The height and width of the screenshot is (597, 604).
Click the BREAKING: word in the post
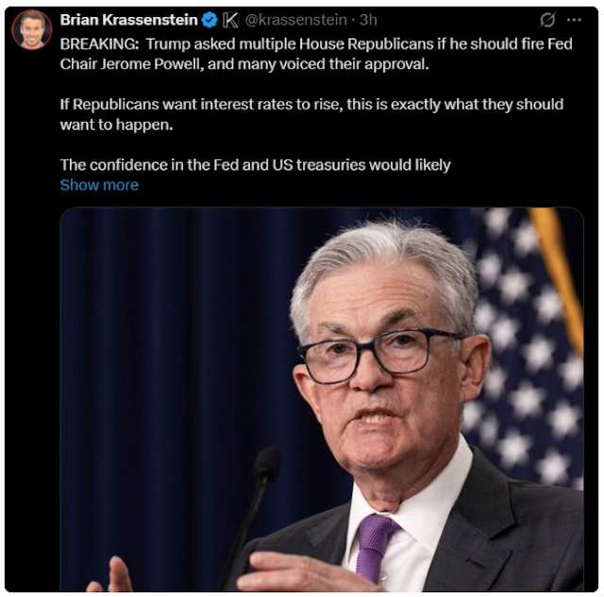tap(99, 44)
